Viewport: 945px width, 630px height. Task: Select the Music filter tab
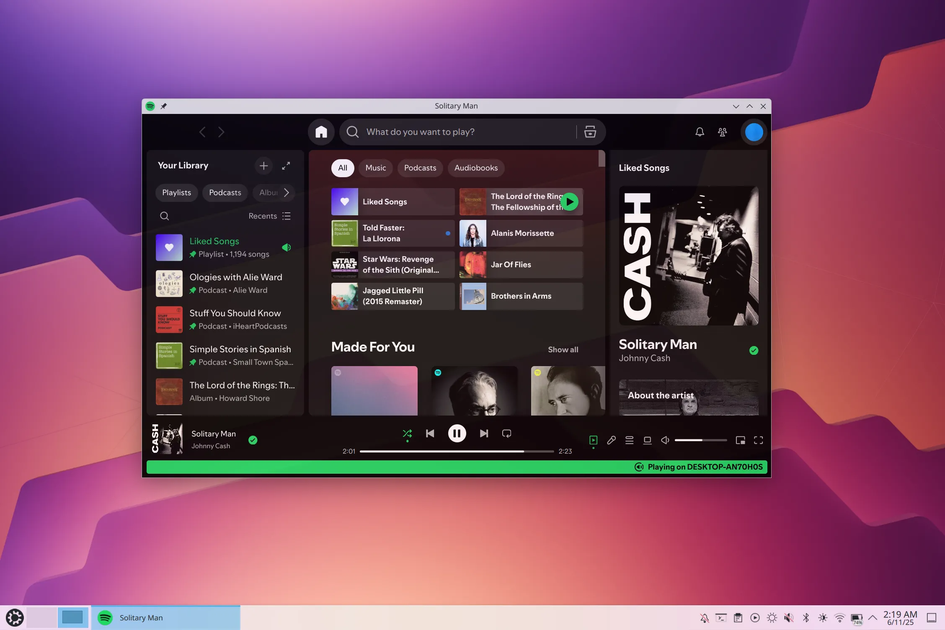click(x=375, y=168)
